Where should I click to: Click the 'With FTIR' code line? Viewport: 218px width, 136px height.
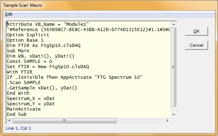(19, 72)
